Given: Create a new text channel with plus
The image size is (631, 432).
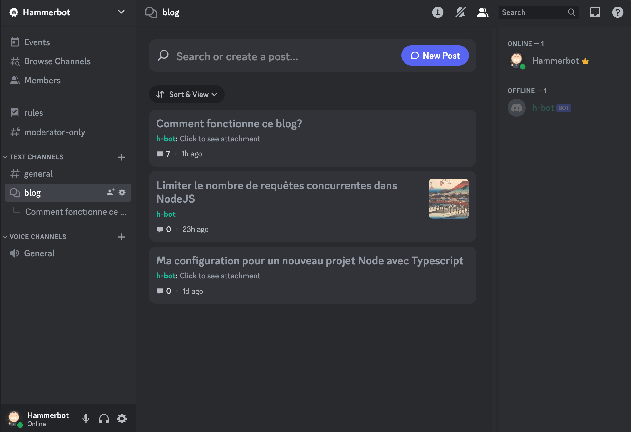Looking at the screenshot, I should (122, 157).
